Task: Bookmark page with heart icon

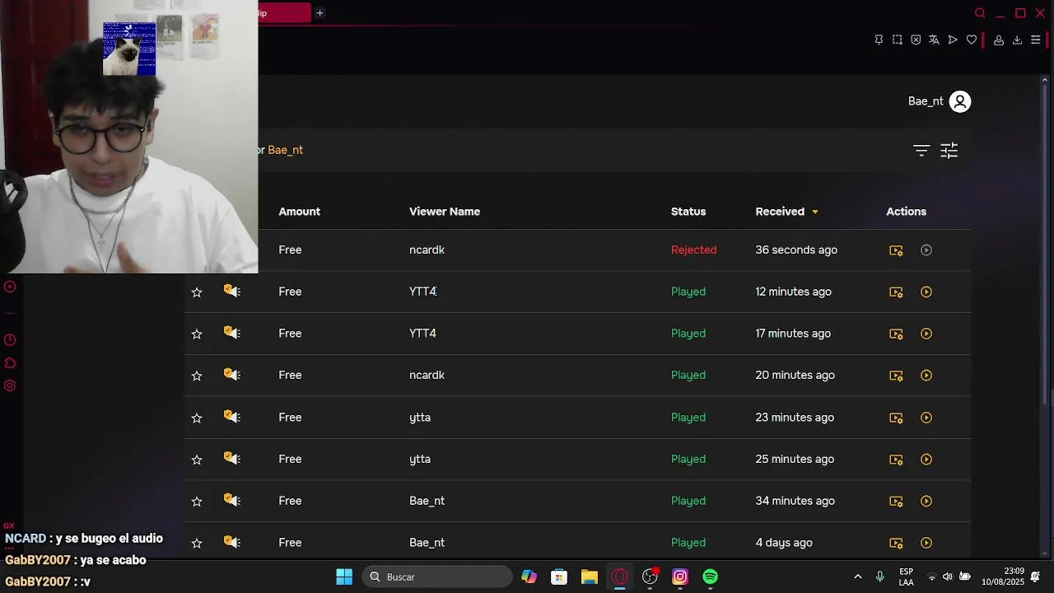Action: tap(972, 40)
